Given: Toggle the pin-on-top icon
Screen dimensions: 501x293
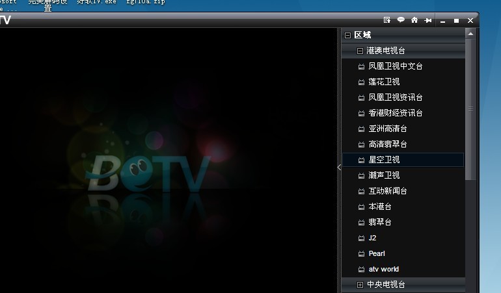Looking at the screenshot, I should (427, 20).
